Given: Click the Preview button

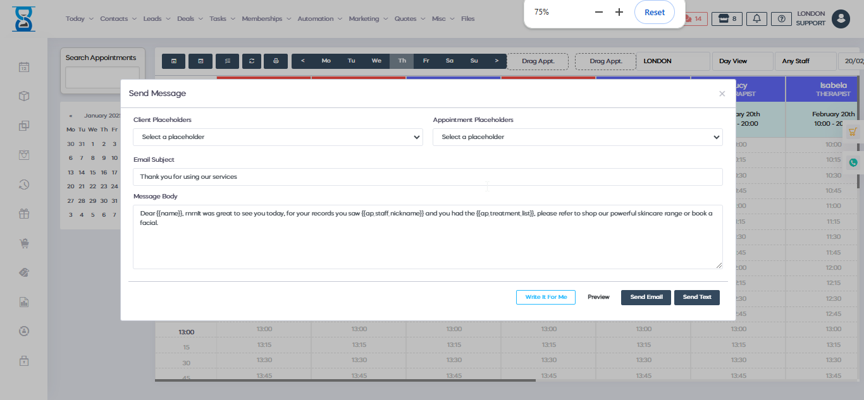Looking at the screenshot, I should pyautogui.click(x=598, y=297).
